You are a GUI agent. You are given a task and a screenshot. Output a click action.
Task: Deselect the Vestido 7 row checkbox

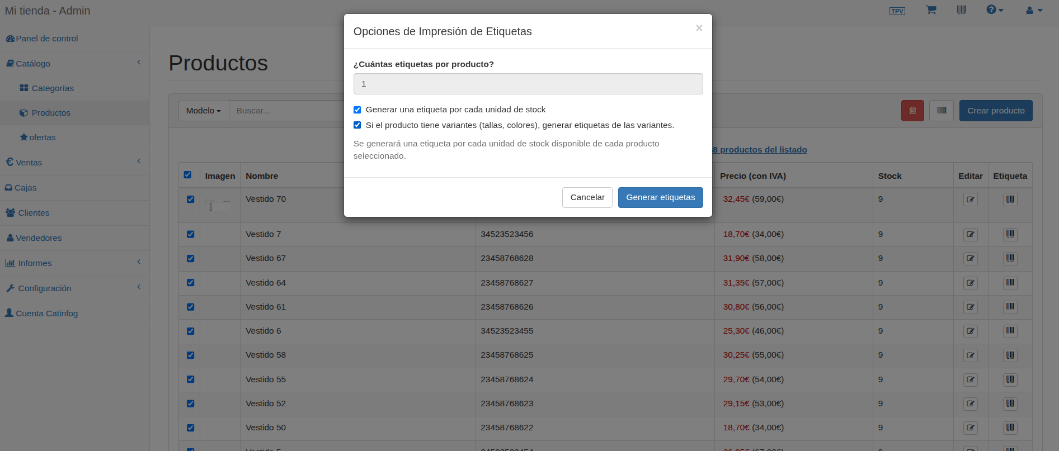pyautogui.click(x=191, y=234)
